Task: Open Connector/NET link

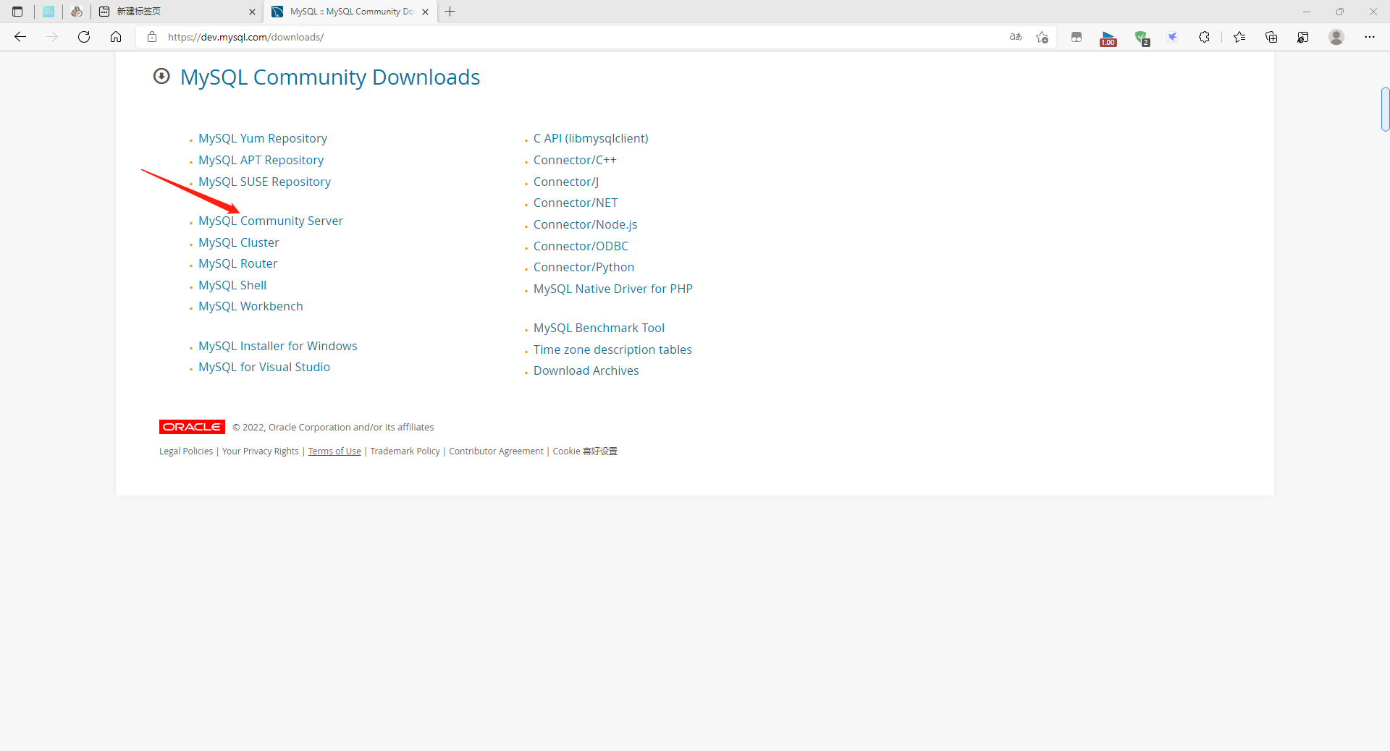Action: point(576,203)
